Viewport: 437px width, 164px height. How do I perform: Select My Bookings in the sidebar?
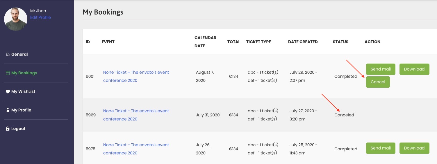point(24,73)
